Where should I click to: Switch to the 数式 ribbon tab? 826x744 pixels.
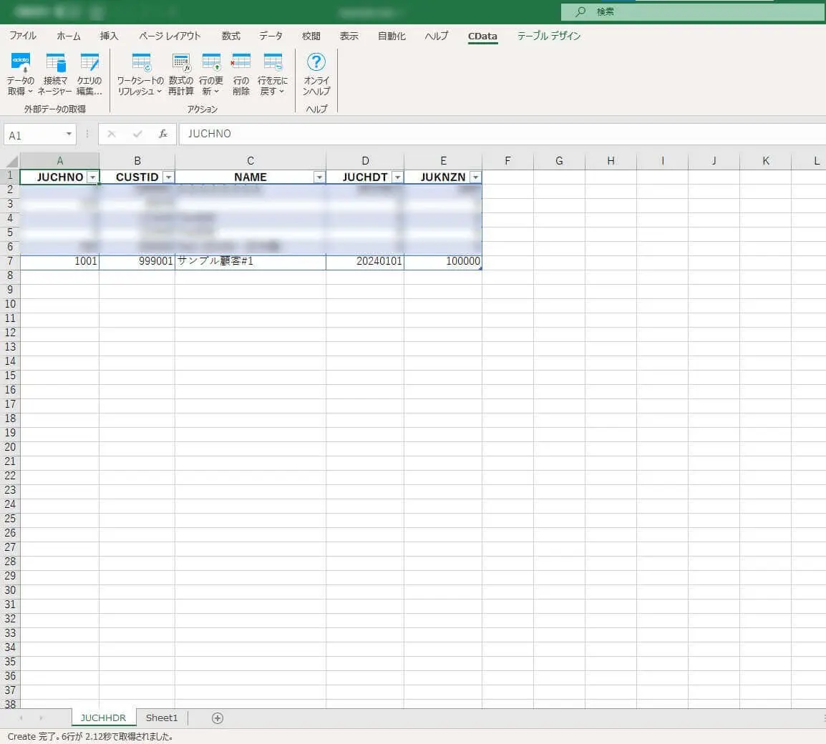pyautogui.click(x=230, y=36)
